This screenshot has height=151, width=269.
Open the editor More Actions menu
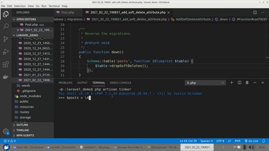pyautogui.click(x=263, y=12)
